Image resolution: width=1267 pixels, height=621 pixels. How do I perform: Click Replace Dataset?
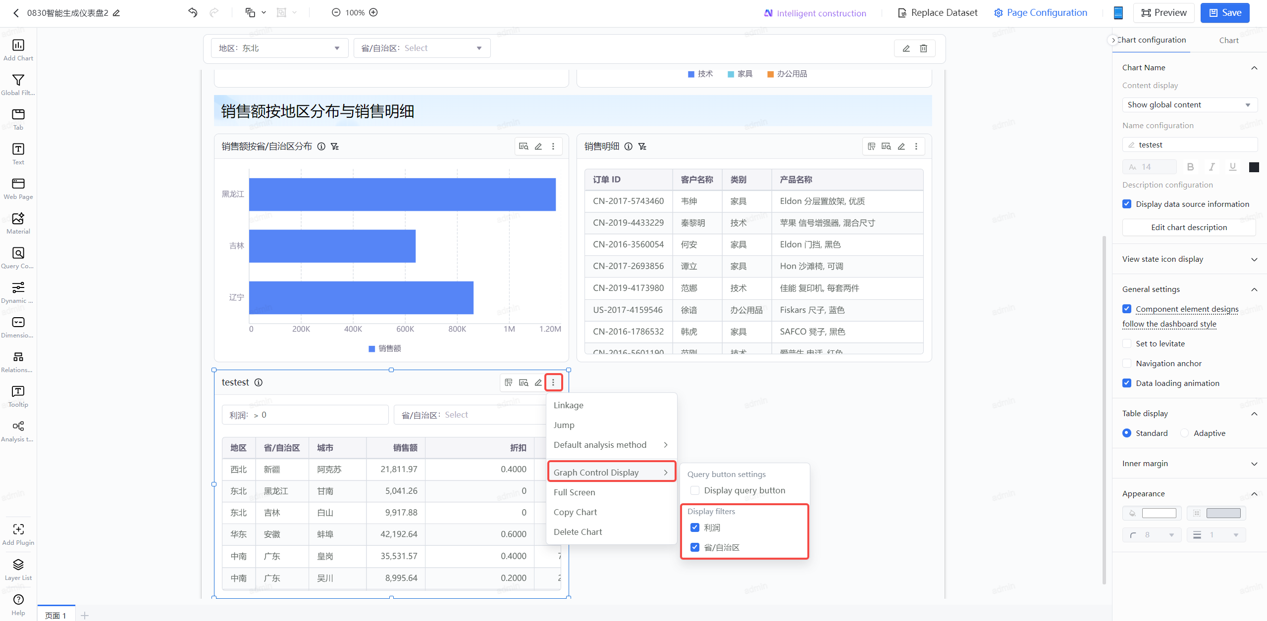(938, 13)
